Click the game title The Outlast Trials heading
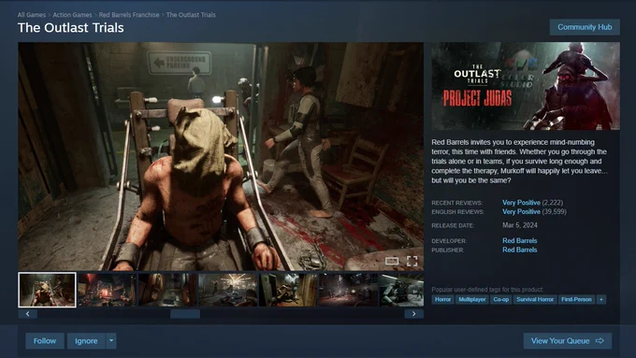 [70, 27]
